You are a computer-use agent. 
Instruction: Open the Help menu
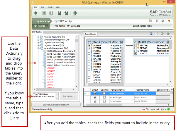[58, 7]
